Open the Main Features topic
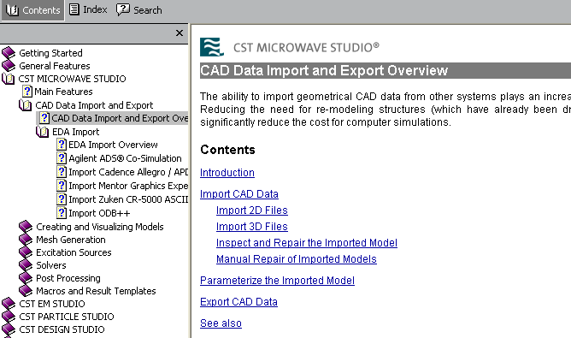The width and height of the screenshot is (571, 338). 64,92
